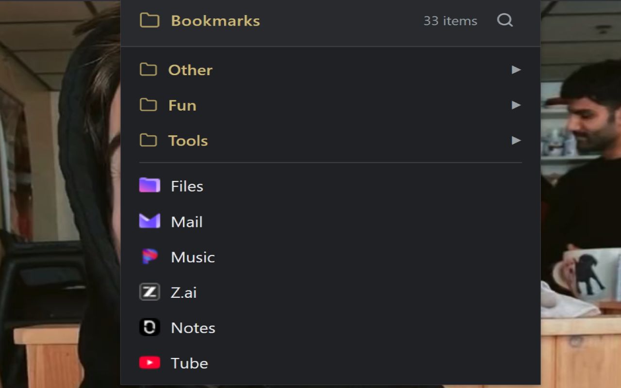Open the Notes bookmark link
621x388 pixels.
coord(193,328)
